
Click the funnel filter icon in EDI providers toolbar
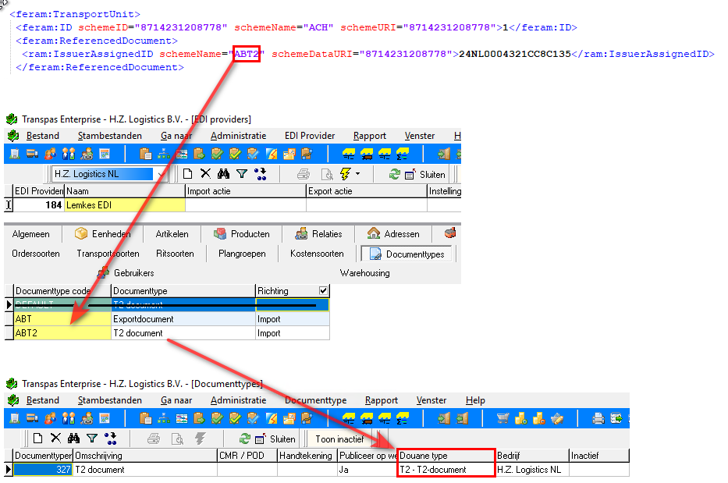tap(242, 174)
